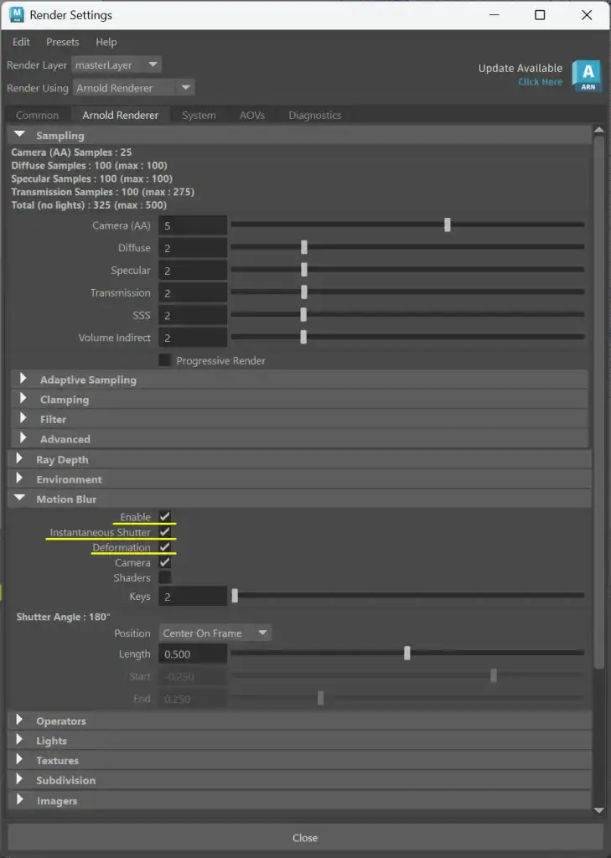
Task: Toggle Instantaneous Shutter checkbox
Action: click(x=165, y=532)
